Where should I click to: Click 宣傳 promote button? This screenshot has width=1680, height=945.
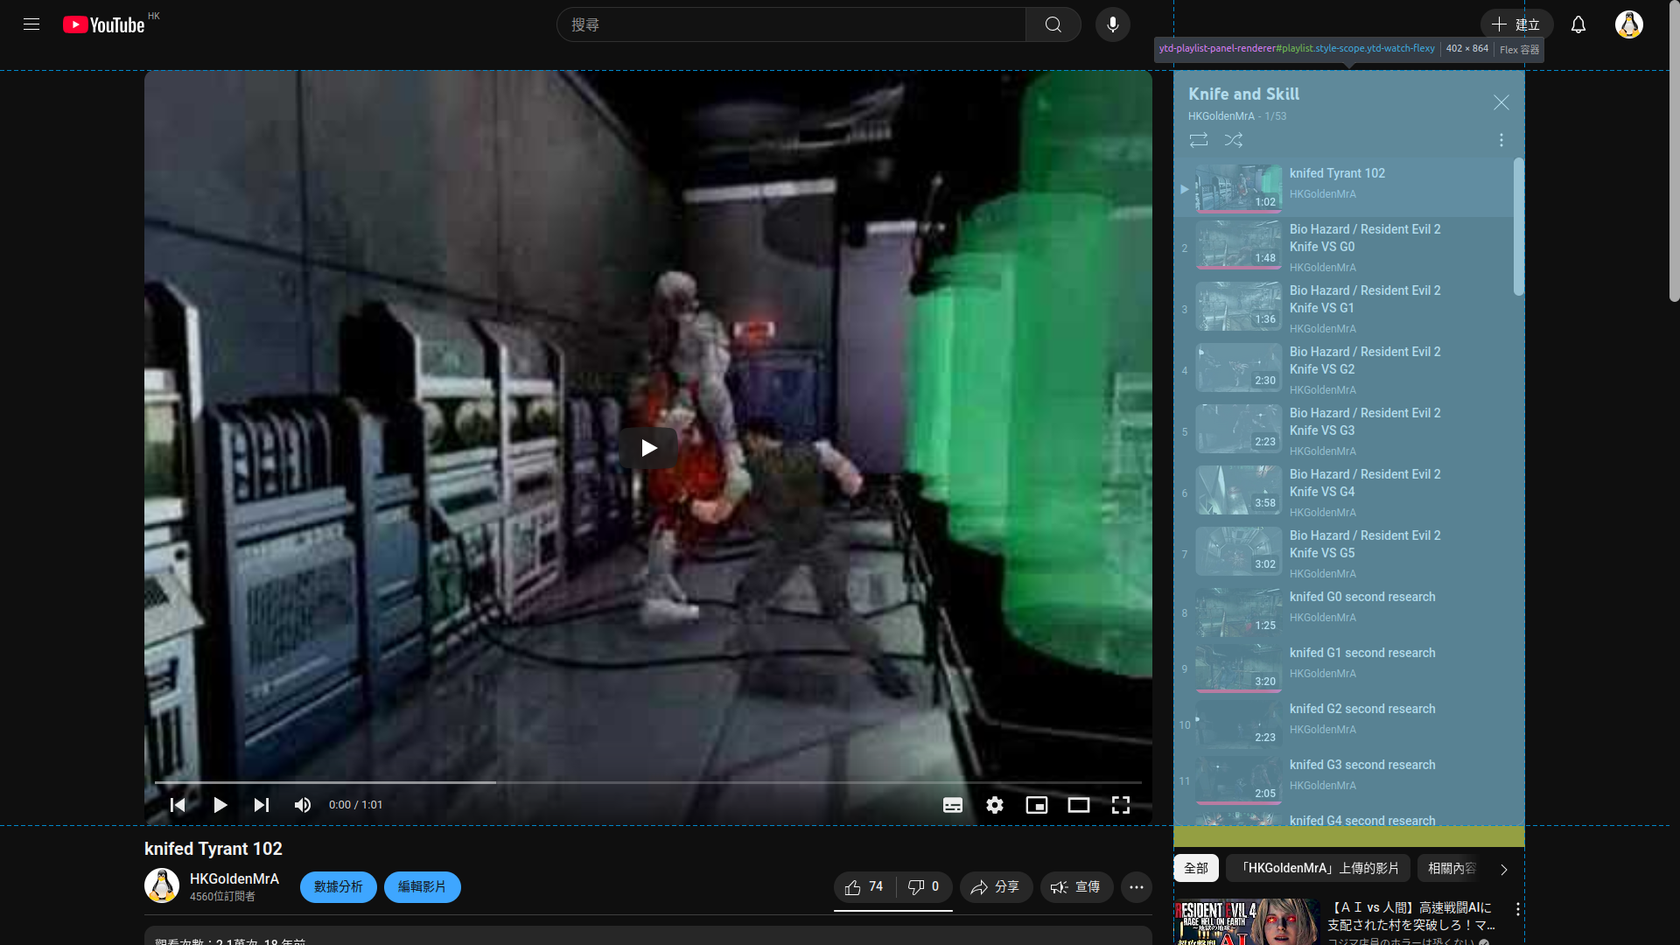pyautogui.click(x=1077, y=887)
